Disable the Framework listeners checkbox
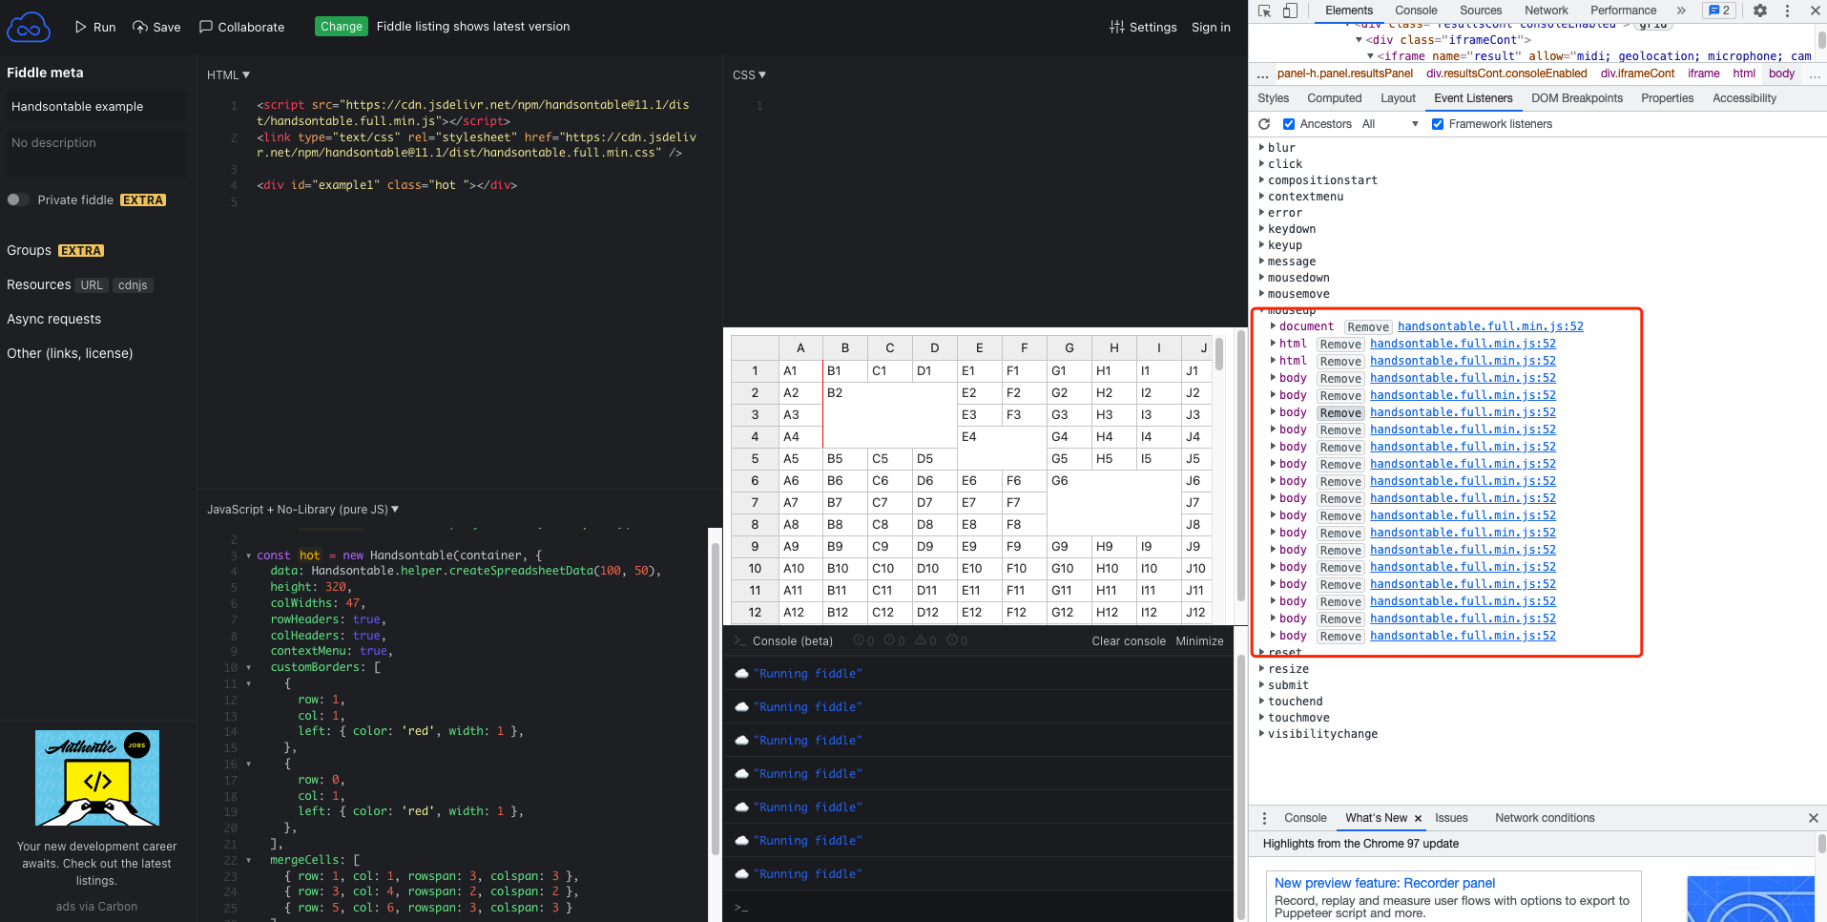1827x922 pixels. pyautogui.click(x=1439, y=123)
